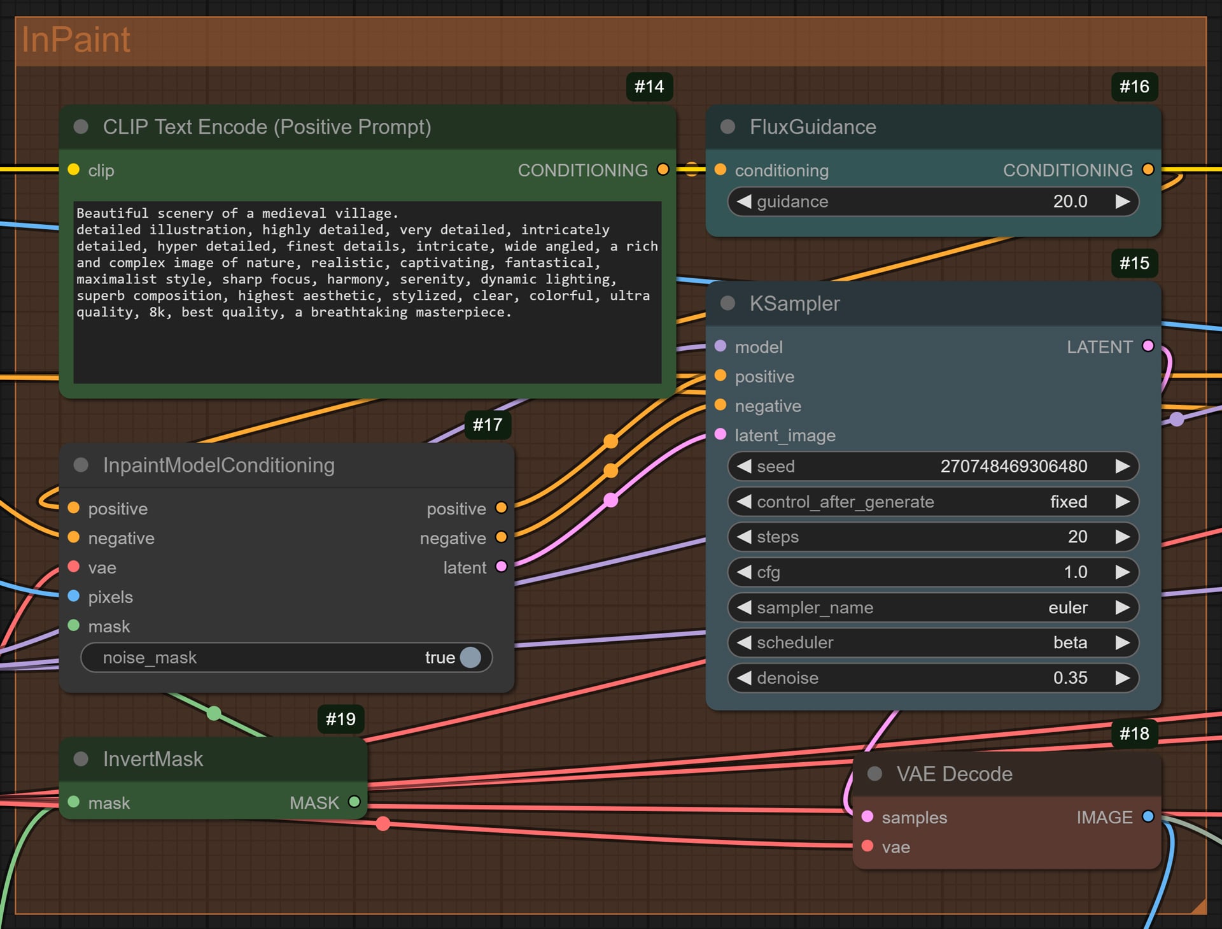Collapse the FluxGuidance node using its gray dot
Image resolution: width=1222 pixels, height=929 pixels.
point(727,127)
